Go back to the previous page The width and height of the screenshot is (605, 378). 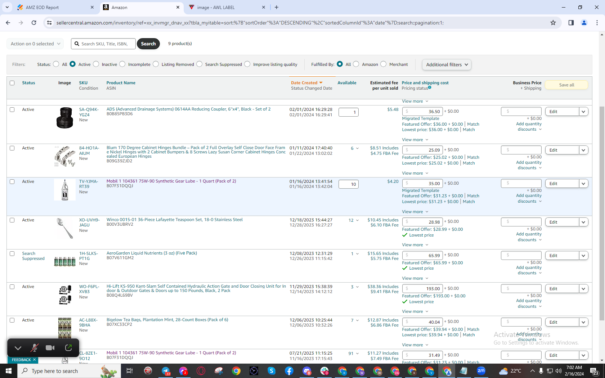8,23
